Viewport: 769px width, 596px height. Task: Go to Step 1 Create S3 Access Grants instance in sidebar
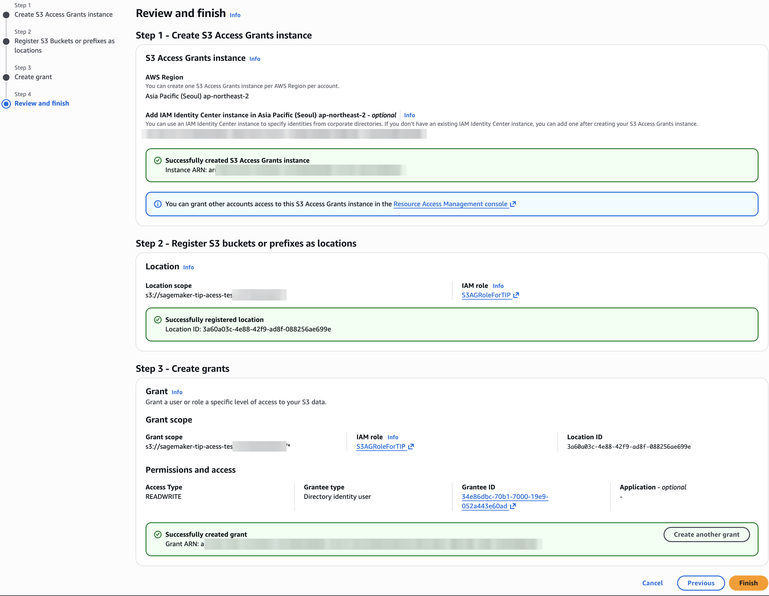(x=63, y=15)
